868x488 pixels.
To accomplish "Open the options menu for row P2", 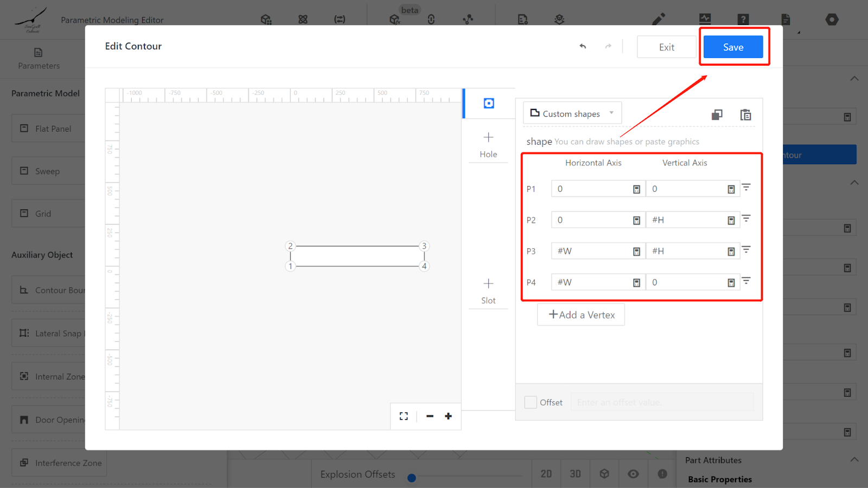I will (x=746, y=219).
